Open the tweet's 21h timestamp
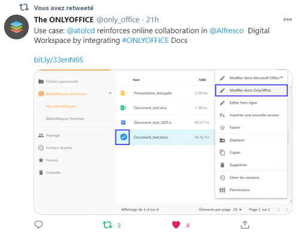This screenshot has height=233, width=299. pyautogui.click(x=152, y=20)
